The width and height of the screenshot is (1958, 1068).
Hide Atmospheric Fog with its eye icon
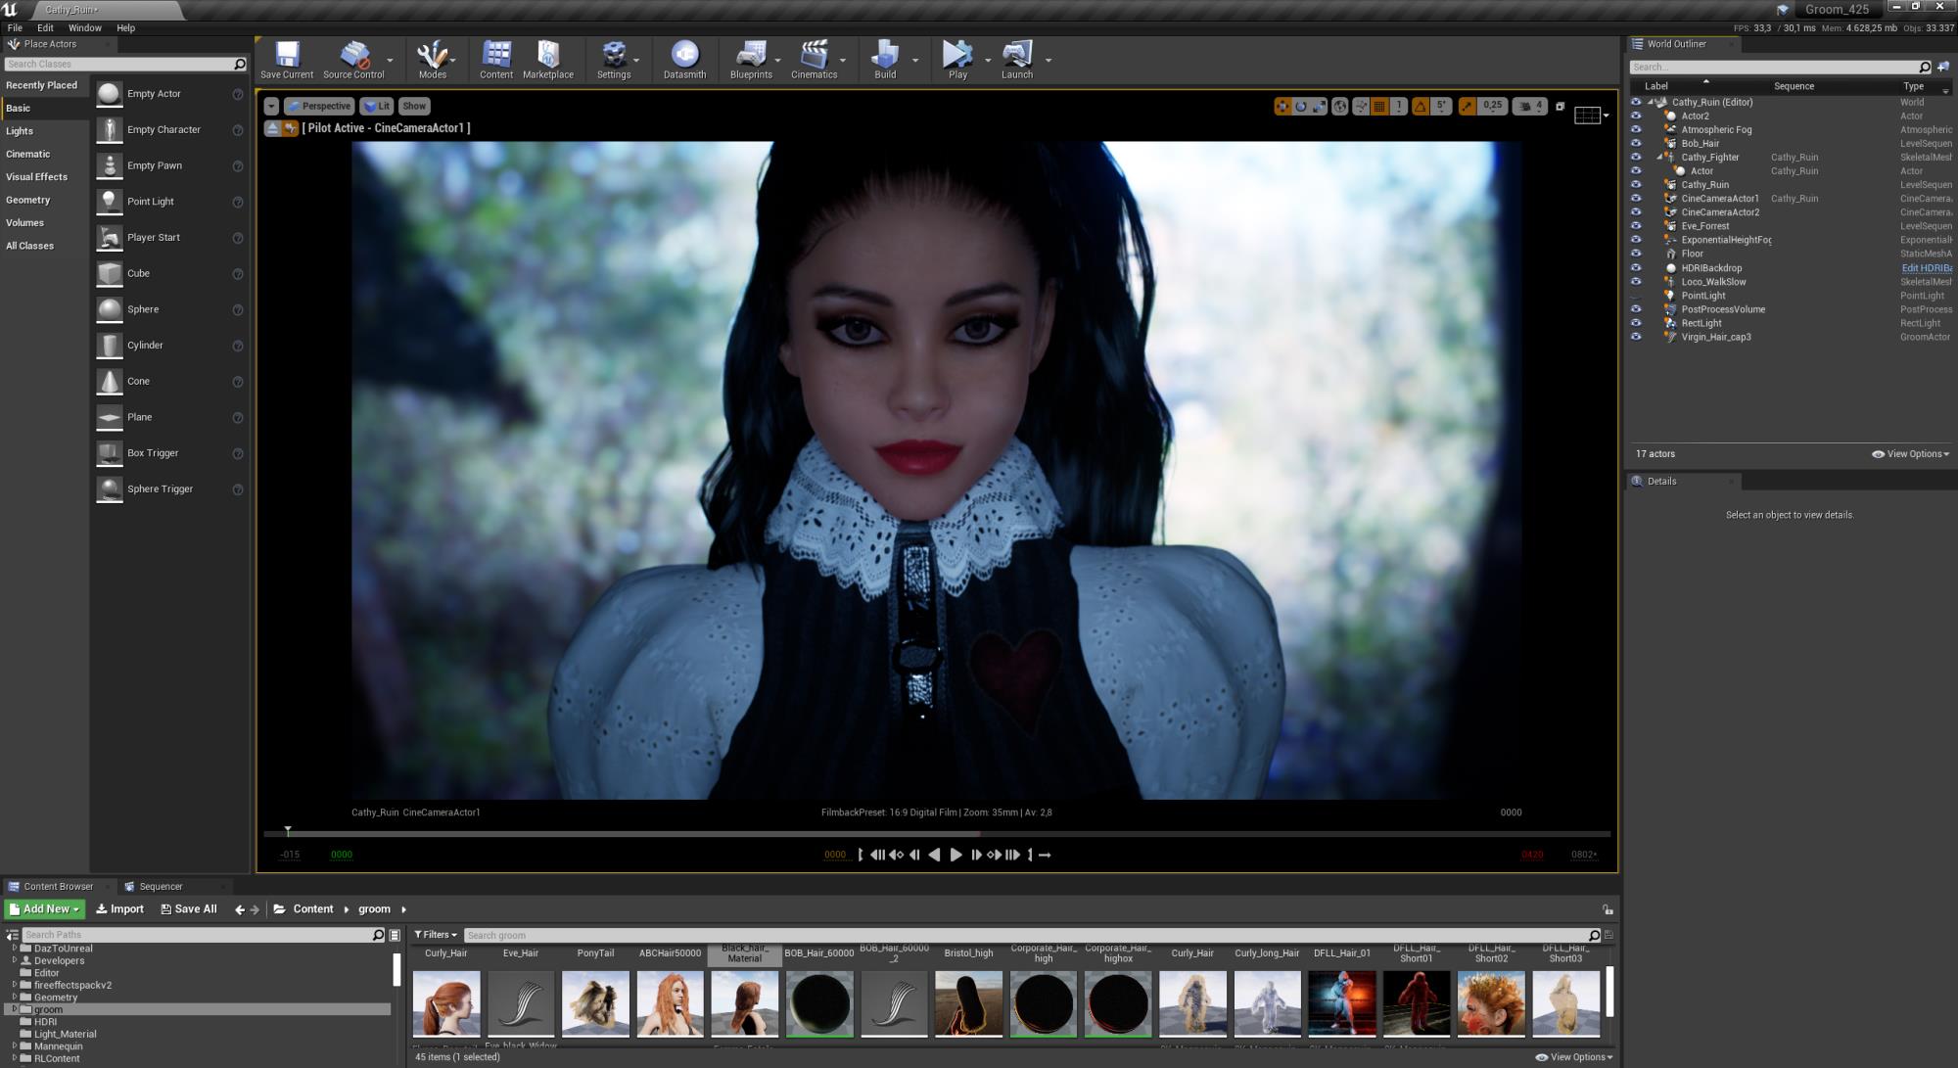tap(1635, 129)
